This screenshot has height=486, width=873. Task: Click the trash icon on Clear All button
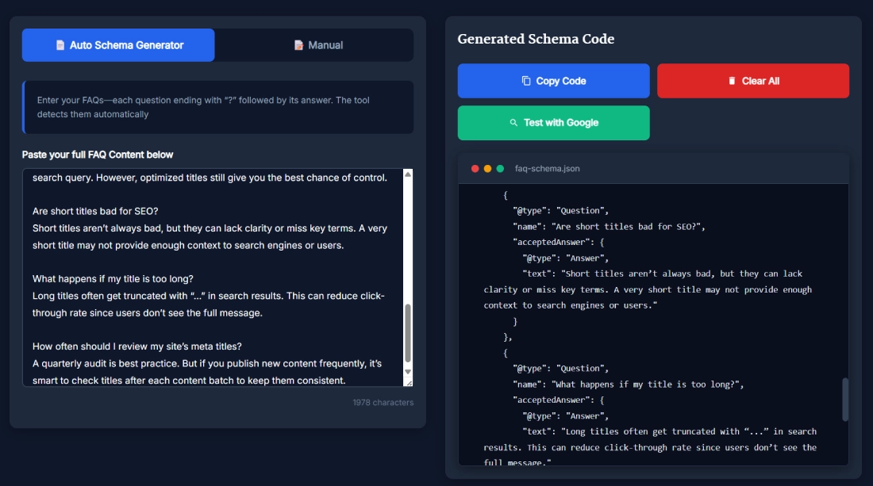coord(732,80)
